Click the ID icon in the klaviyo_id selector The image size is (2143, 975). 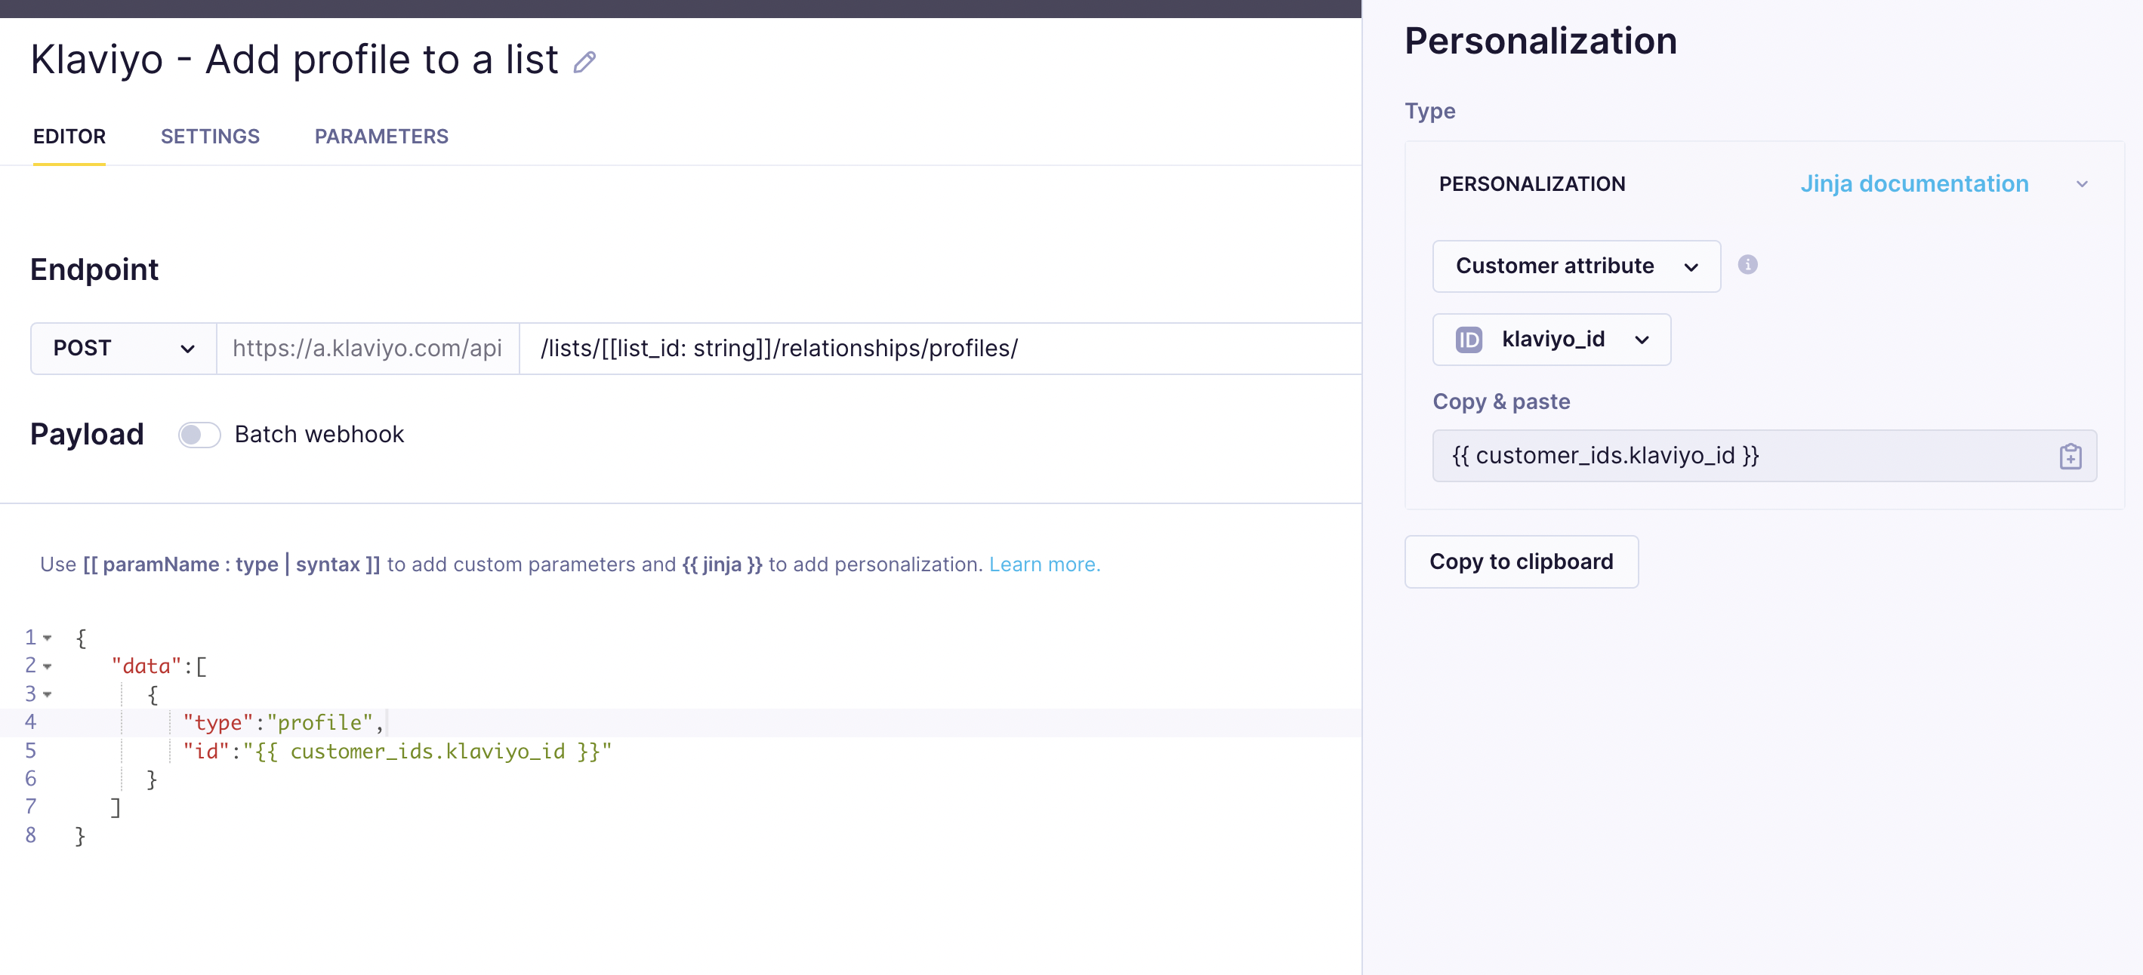1469,339
